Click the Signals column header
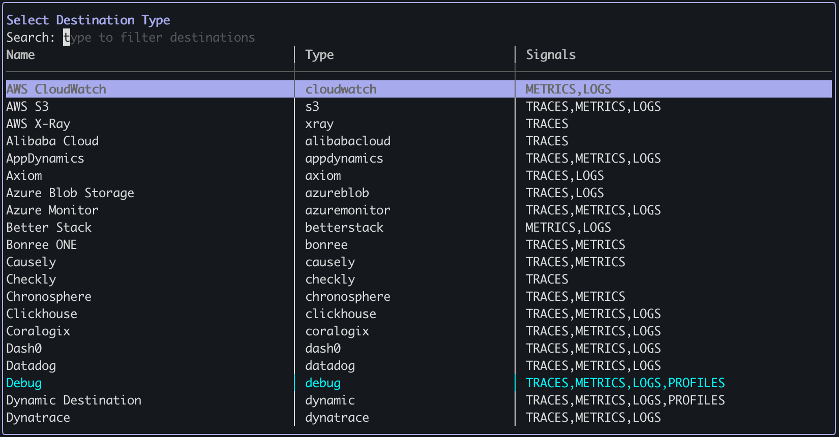The image size is (839, 437). (551, 55)
